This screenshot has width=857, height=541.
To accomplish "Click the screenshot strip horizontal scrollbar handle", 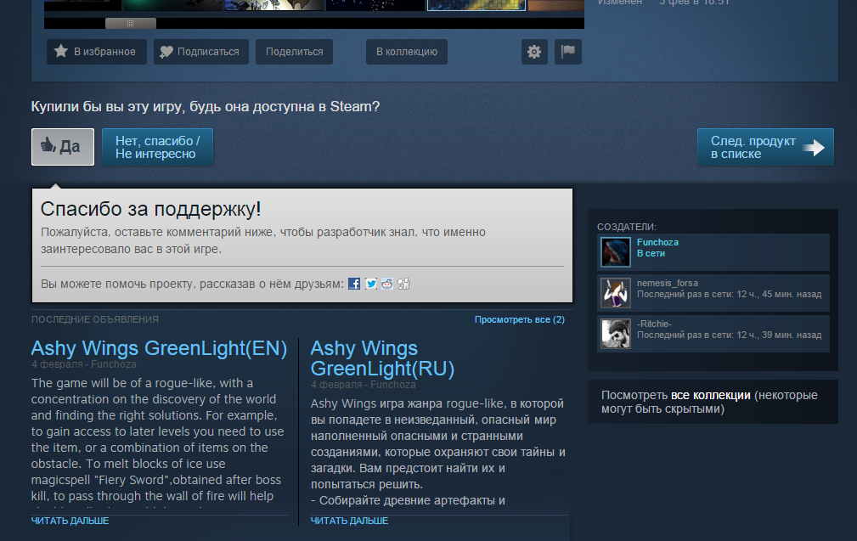I will click(x=131, y=24).
